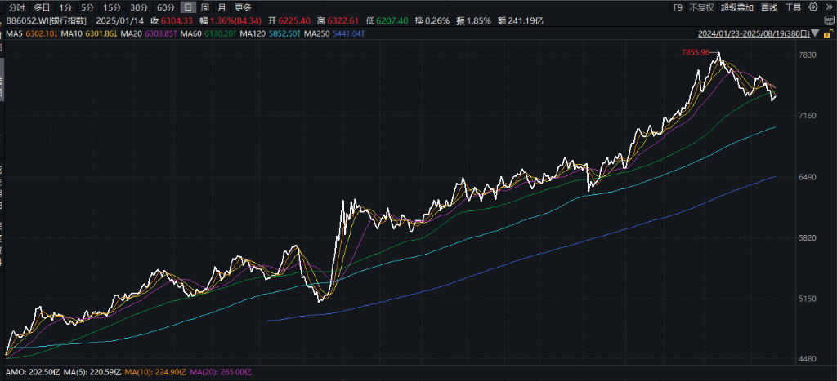
Task: Expand the 更多 period options
Action: click(243, 7)
